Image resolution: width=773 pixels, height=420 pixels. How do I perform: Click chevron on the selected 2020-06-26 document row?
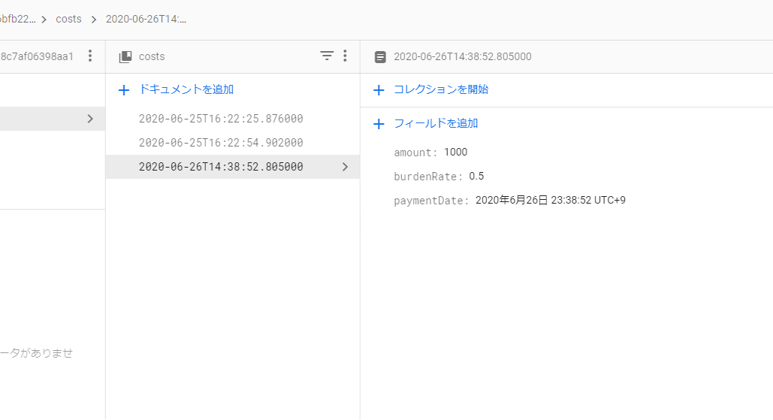(x=345, y=167)
